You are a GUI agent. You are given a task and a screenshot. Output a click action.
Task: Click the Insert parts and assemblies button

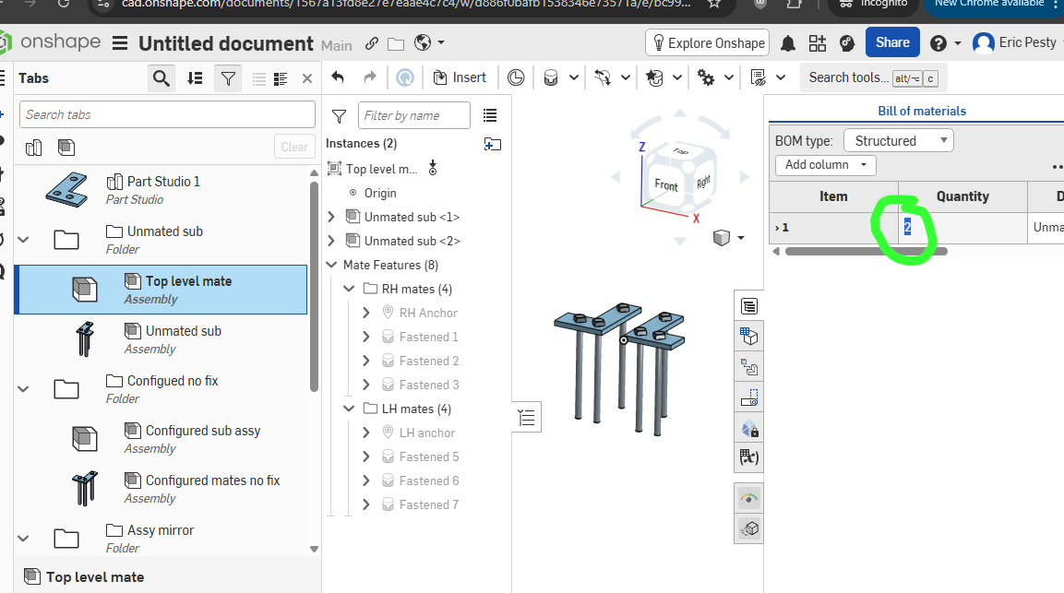tap(459, 77)
